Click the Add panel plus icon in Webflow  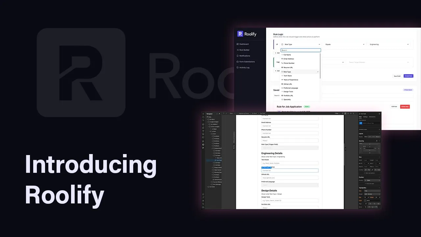(203, 114)
